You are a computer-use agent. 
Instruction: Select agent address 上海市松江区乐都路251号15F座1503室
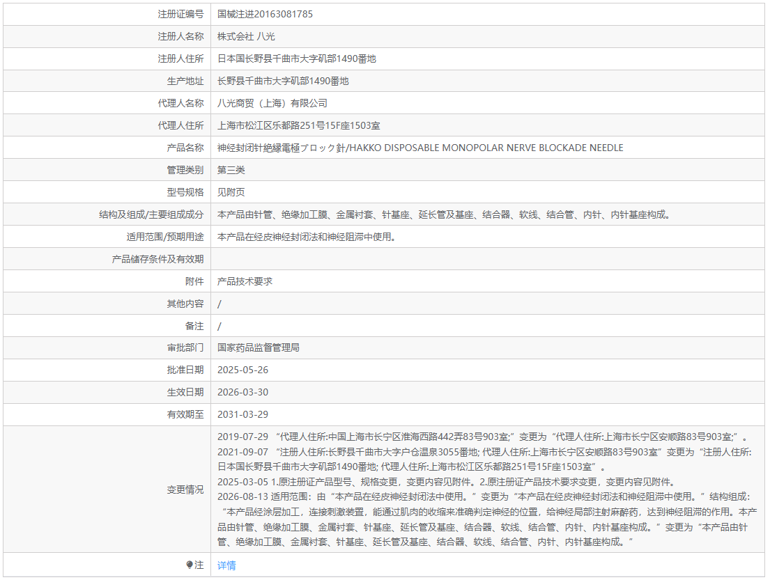click(298, 125)
